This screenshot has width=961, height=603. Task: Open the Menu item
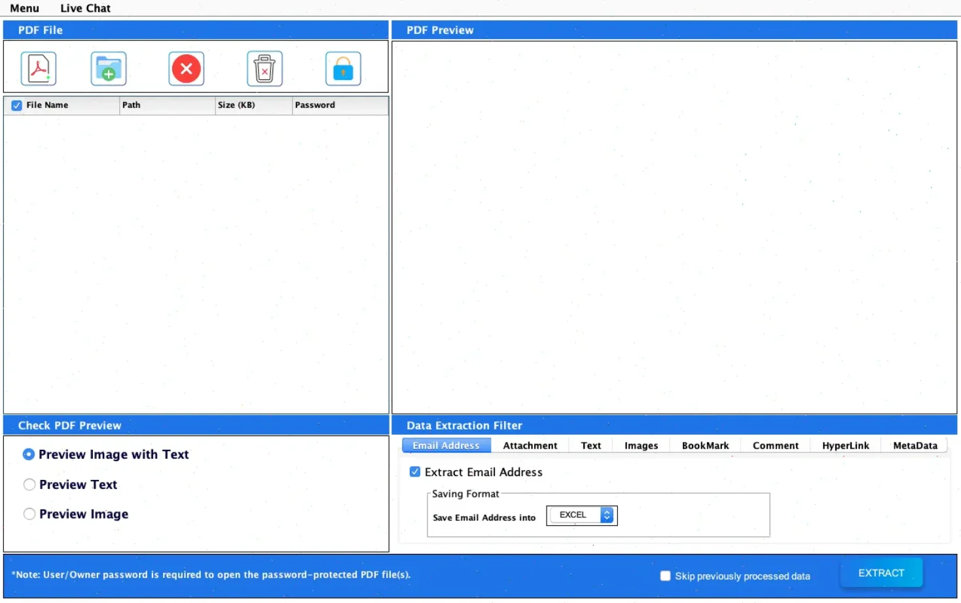pyautogui.click(x=24, y=8)
